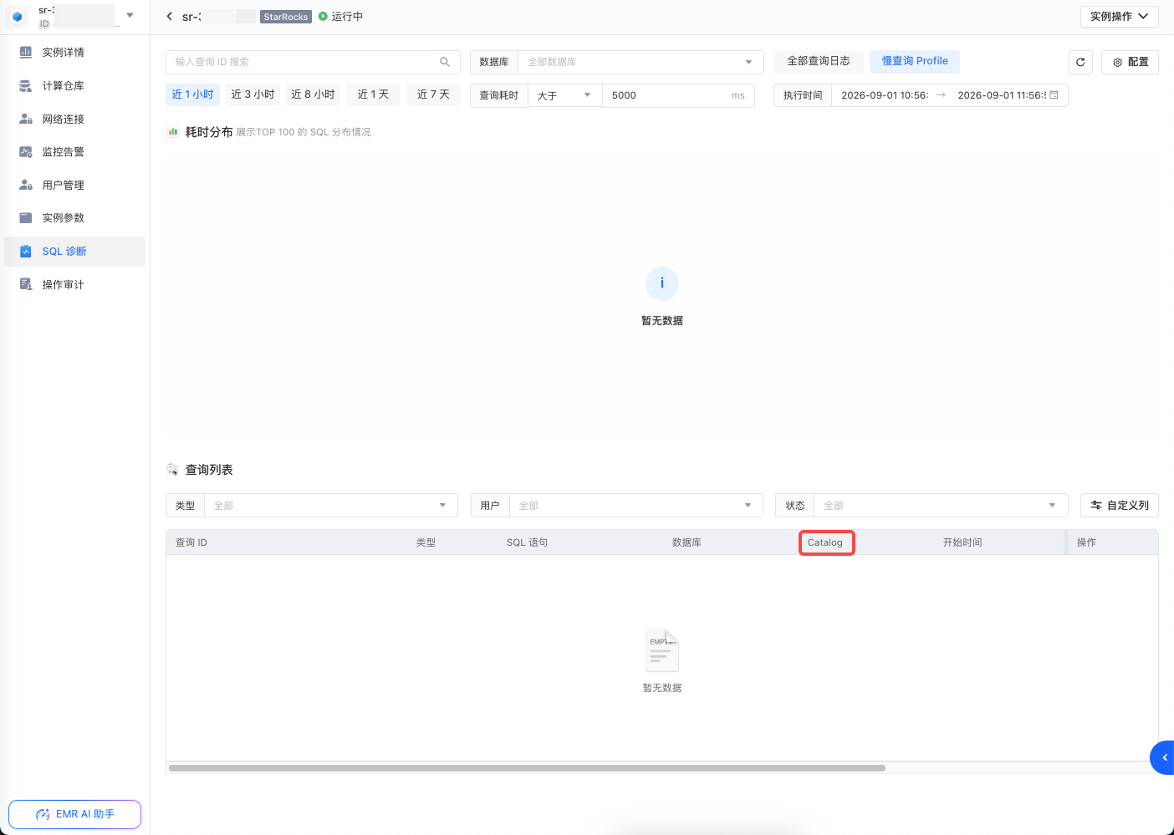Click the back arrow beside instance name
1174x835 pixels.
(170, 16)
